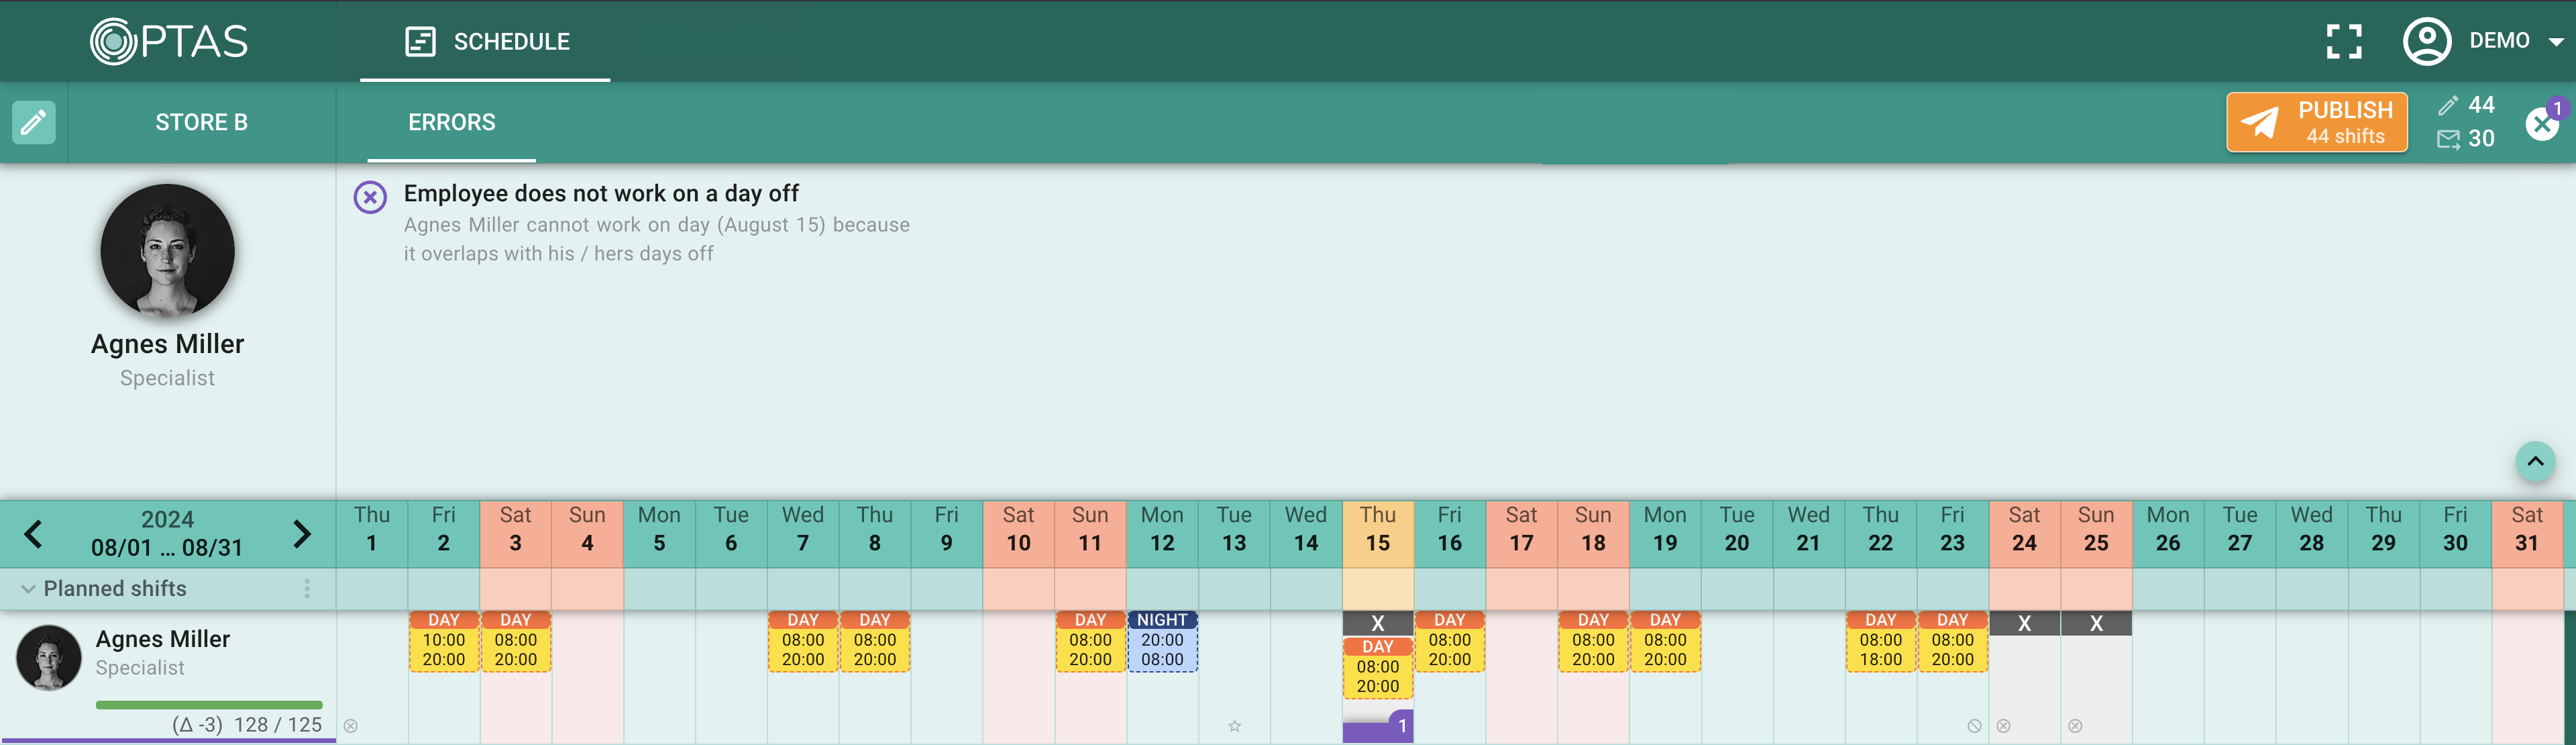Click the X day-off marker on Sat 24
Image resolution: width=2576 pixels, height=745 pixels.
2024,623
